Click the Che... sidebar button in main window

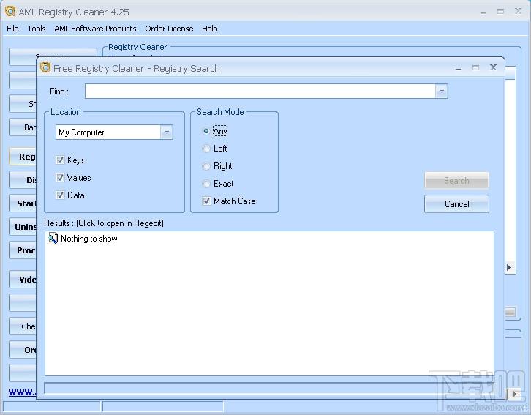pyautogui.click(x=23, y=326)
